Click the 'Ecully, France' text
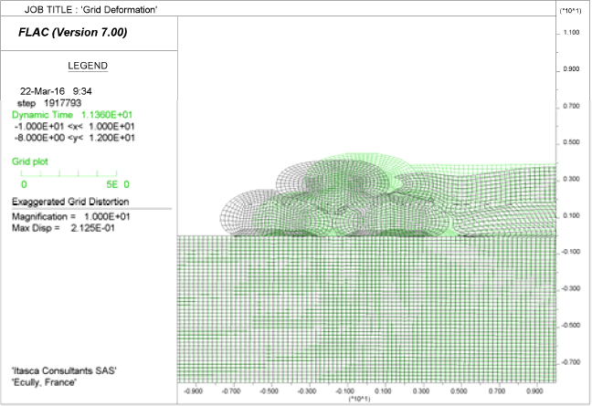Image resolution: width=592 pixels, height=406 pixels. click(44, 382)
